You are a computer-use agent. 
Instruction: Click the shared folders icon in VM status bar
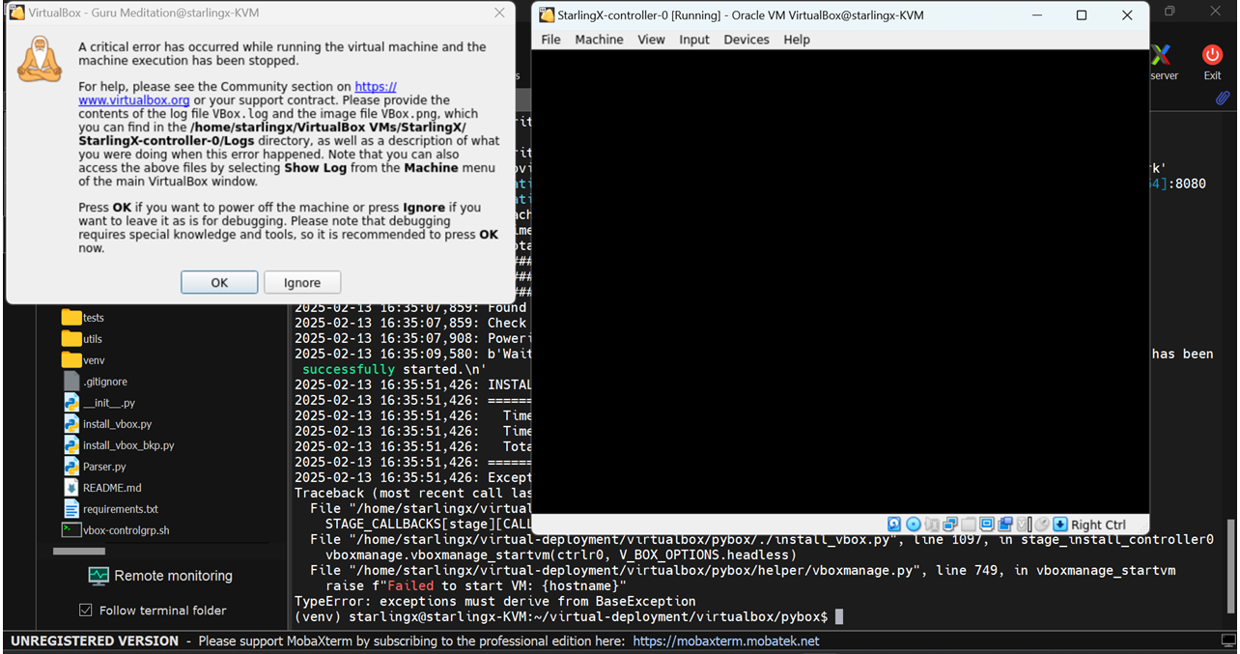(x=968, y=525)
